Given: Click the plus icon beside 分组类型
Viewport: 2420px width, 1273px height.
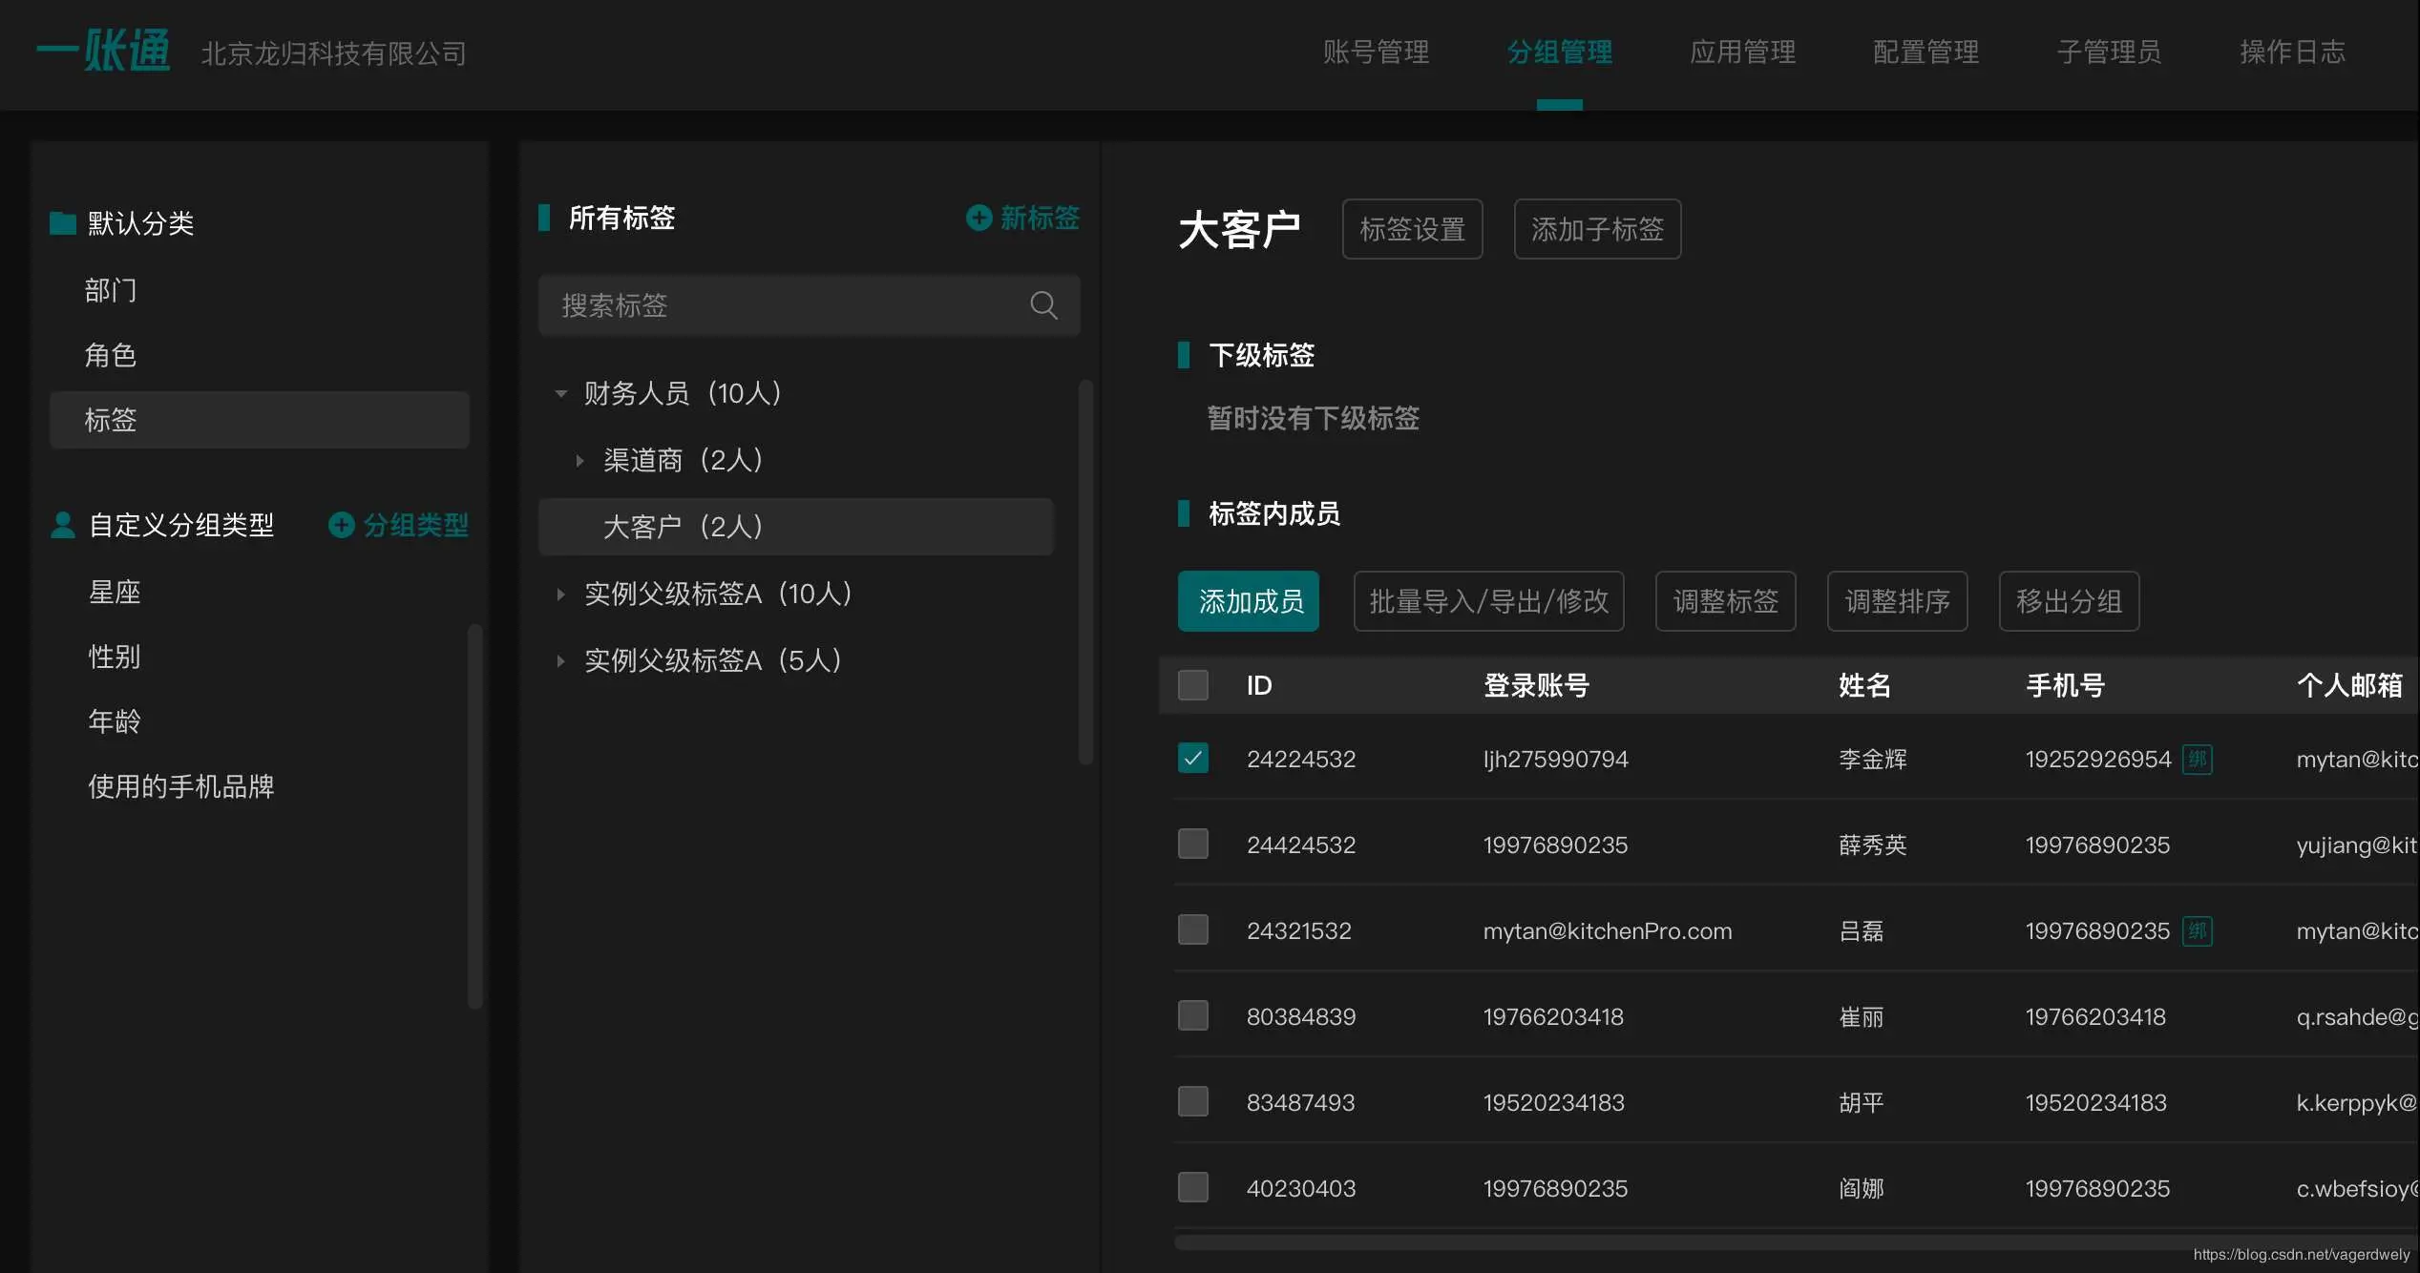Looking at the screenshot, I should click(x=341, y=525).
